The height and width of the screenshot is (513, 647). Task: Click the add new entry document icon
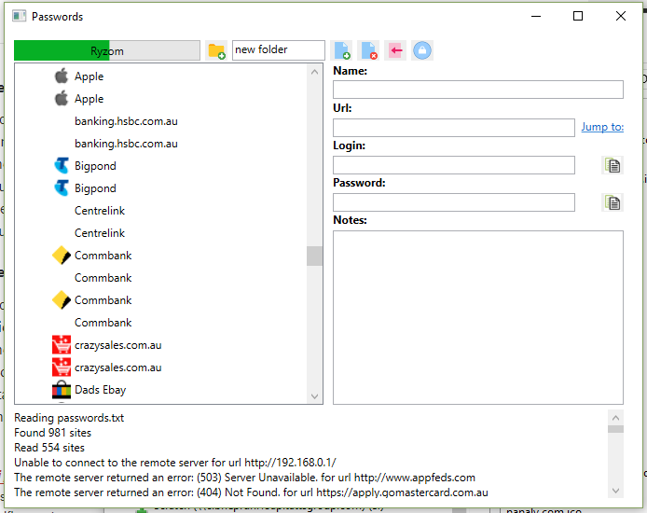click(342, 50)
